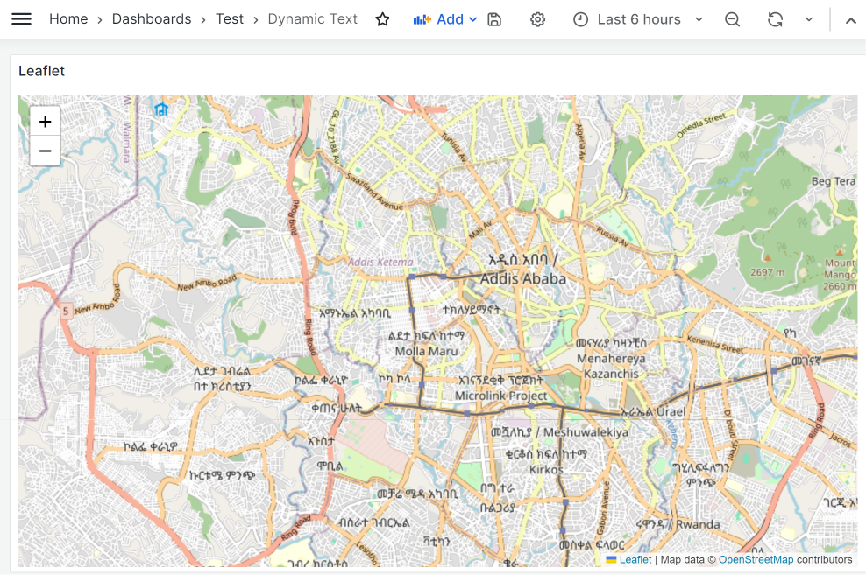Viewport: 866px width, 575px height.
Task: Click the Leaflet panel title
Action: pos(41,71)
